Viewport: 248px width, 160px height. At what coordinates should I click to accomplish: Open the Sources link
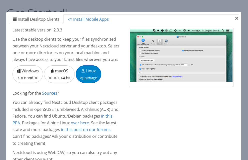pyautogui.click(x=49, y=93)
